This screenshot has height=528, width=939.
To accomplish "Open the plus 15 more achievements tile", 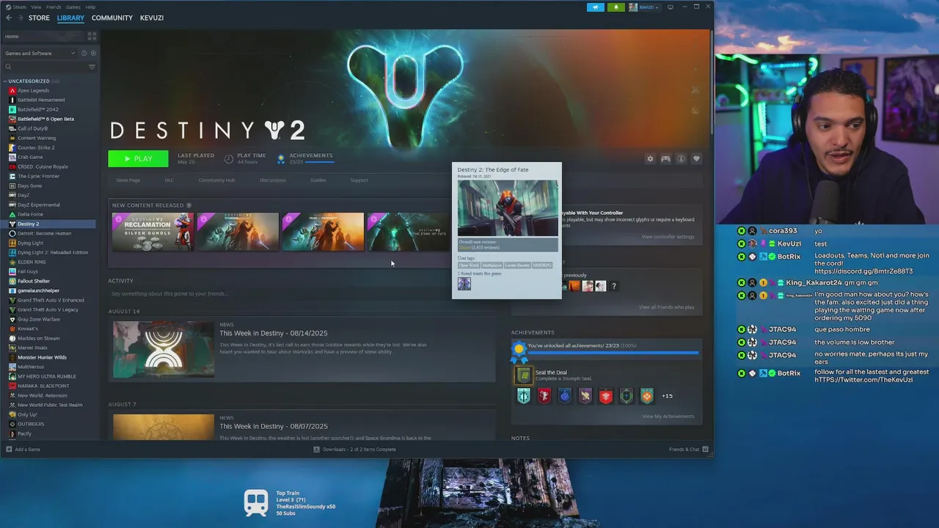I will 667,396.
